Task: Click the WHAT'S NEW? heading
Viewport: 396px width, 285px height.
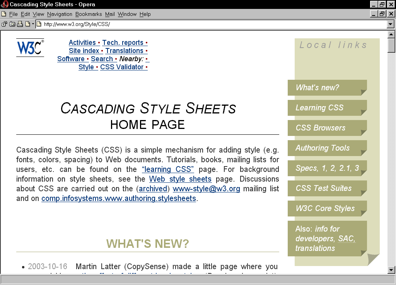Action: 147,244
